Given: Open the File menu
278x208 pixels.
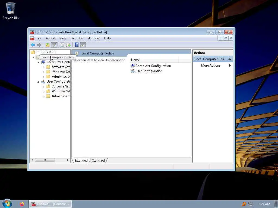Looking at the screenshot, I should point(39,38).
